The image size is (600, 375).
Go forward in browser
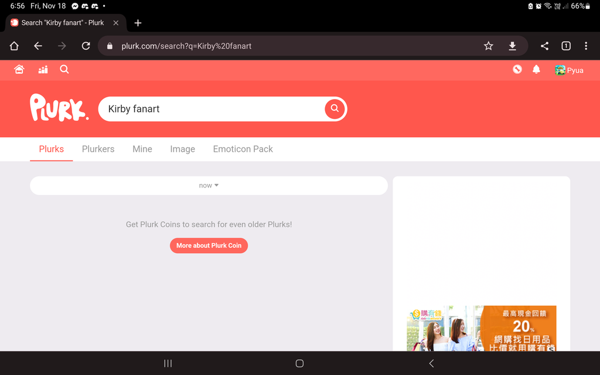click(x=62, y=46)
